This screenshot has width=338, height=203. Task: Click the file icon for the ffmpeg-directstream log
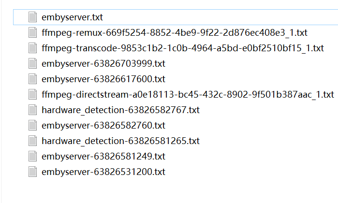pyautogui.click(x=33, y=95)
